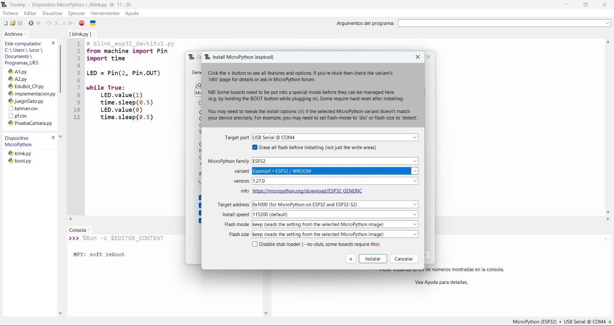This screenshot has width=614, height=326.
Task: Click the red Stop icon
Action: coord(82,23)
